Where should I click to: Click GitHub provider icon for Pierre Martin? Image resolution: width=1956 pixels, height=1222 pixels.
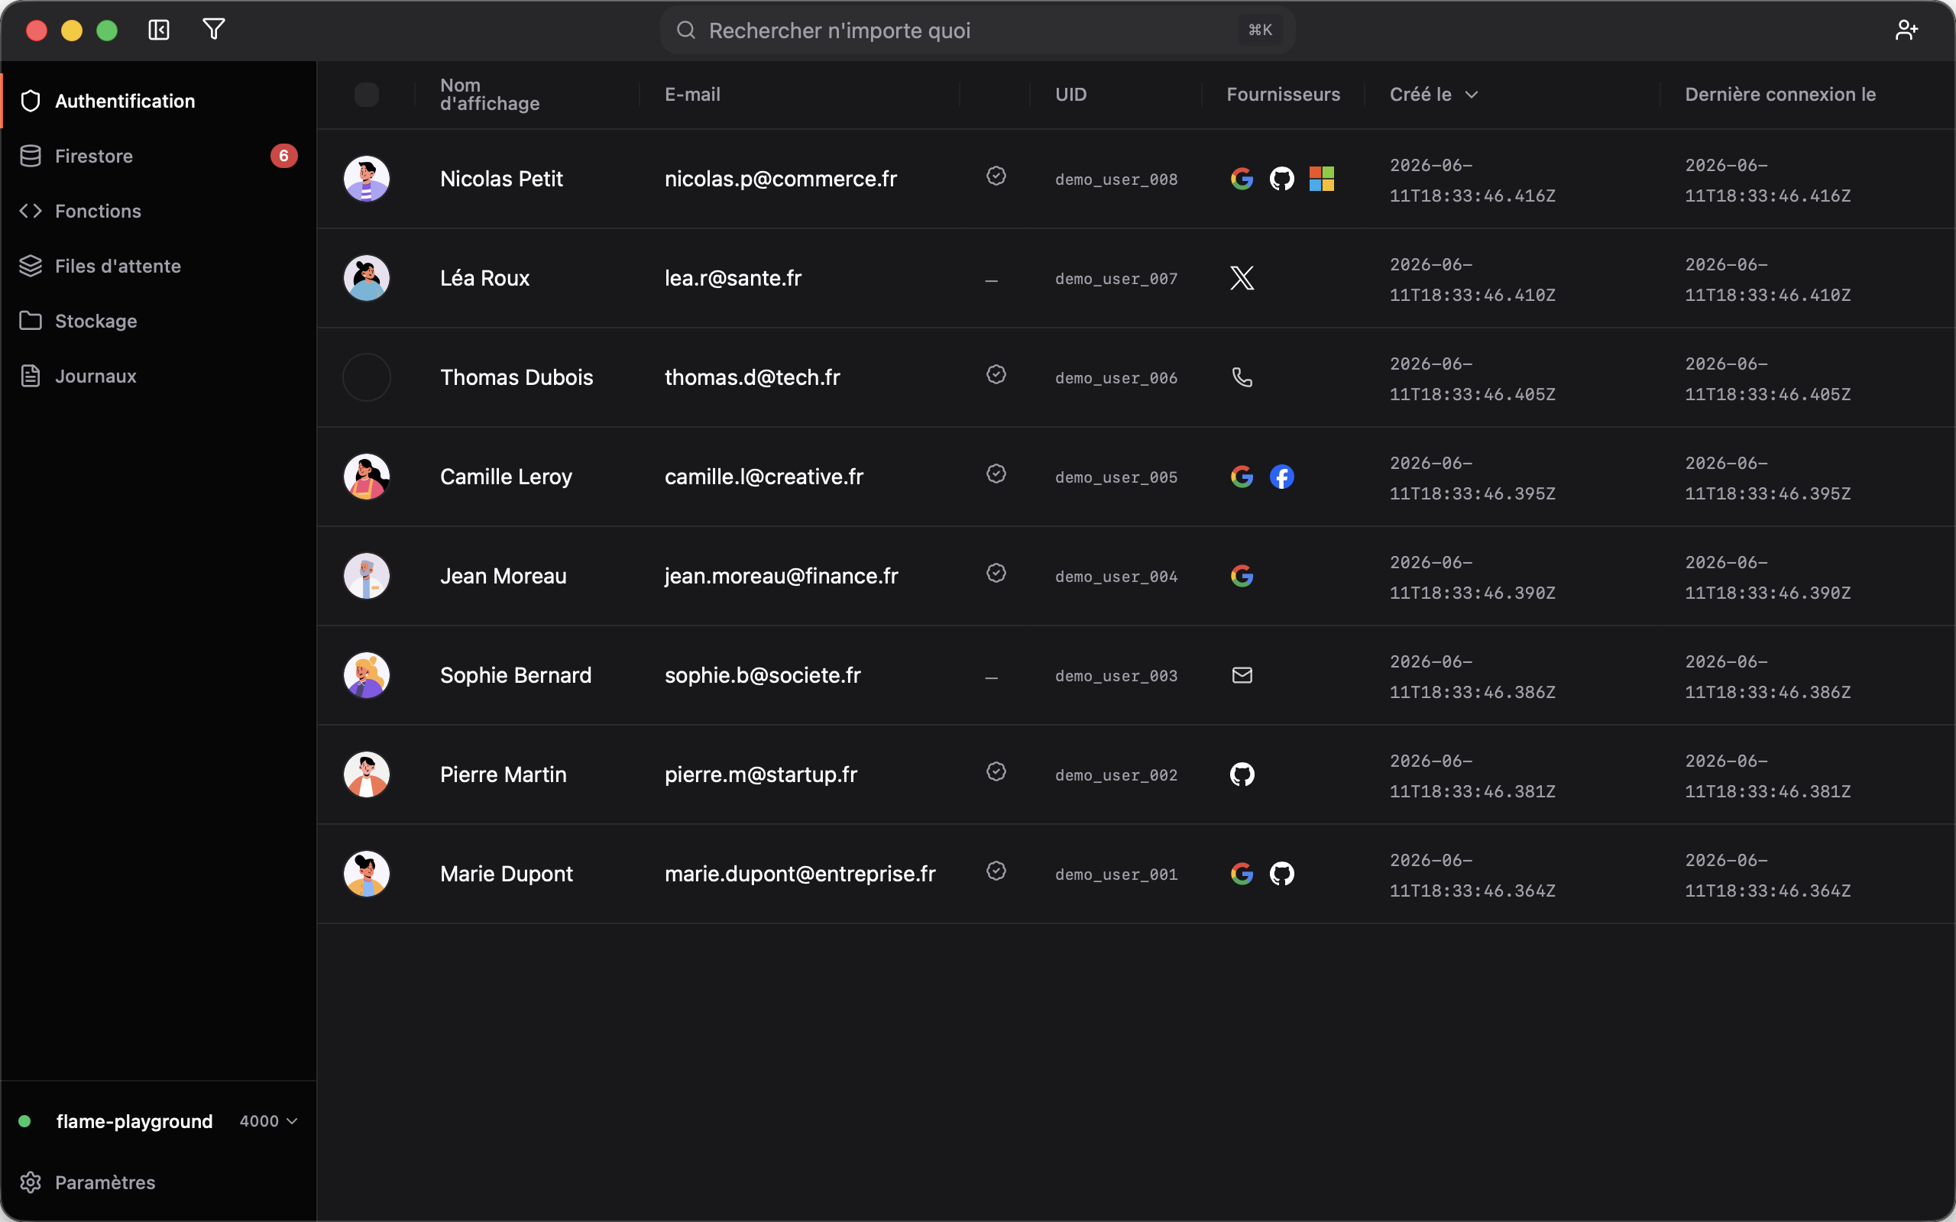coord(1242,774)
